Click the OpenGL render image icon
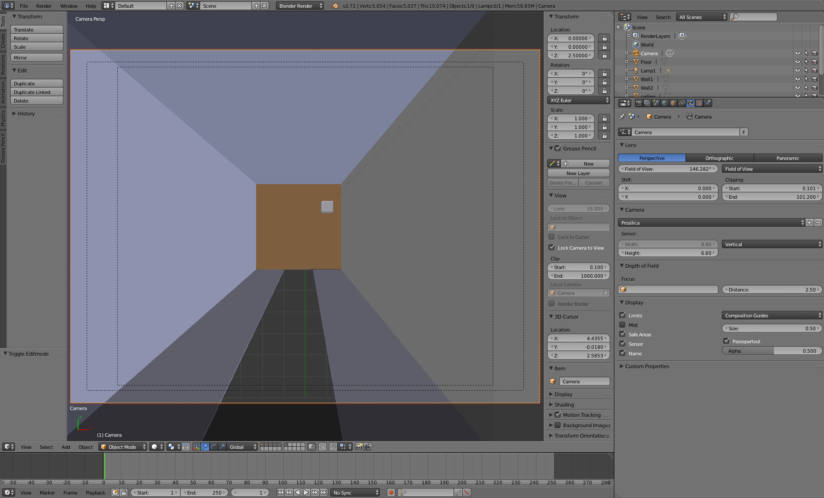Screen dimensions: 824x498 pyautogui.click(x=359, y=447)
